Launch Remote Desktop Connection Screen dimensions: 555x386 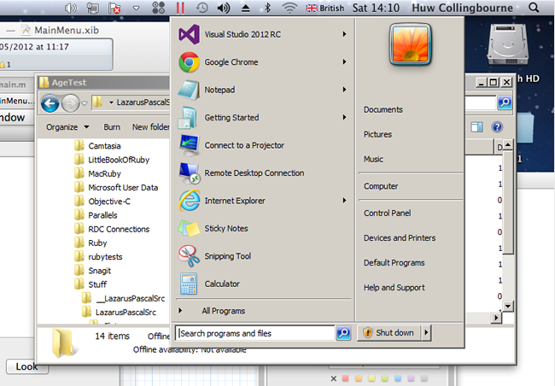pos(254,173)
